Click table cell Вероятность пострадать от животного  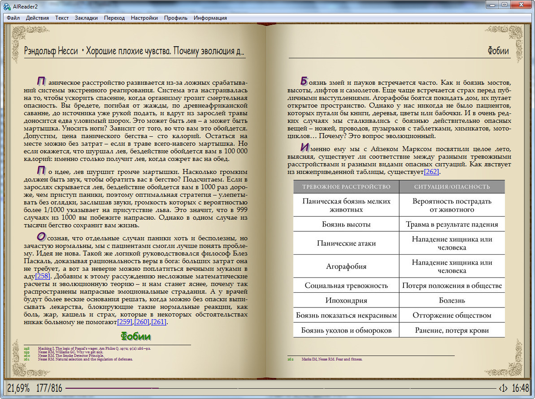point(452,205)
